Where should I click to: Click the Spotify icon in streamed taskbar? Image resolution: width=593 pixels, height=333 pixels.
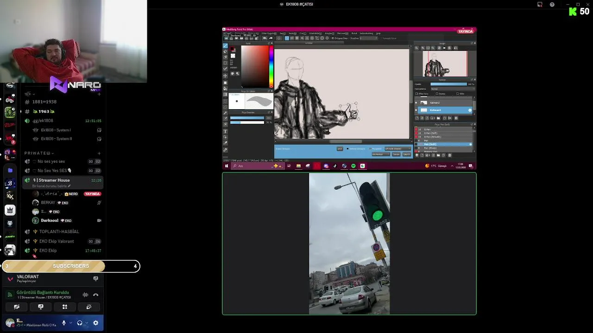(x=353, y=166)
